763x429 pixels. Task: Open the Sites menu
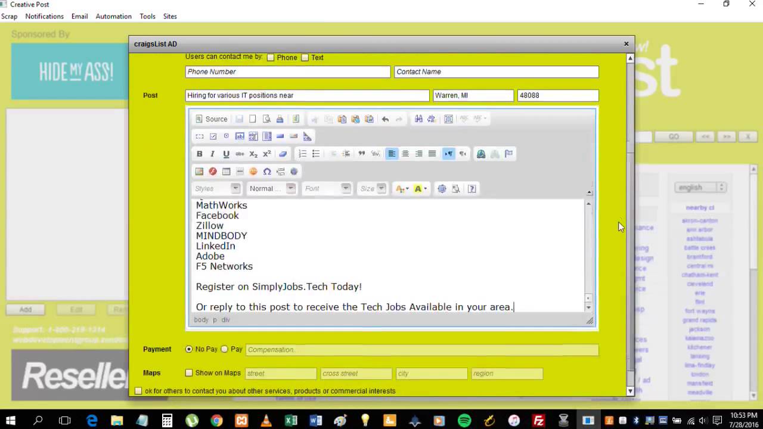pyautogui.click(x=170, y=17)
